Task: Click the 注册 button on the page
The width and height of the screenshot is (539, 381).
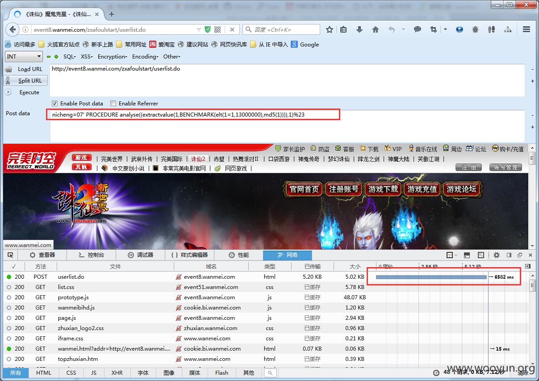Action: [x=468, y=167]
